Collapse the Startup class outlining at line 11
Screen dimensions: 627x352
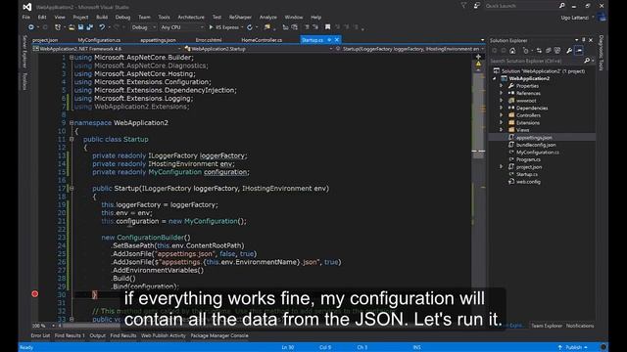[x=72, y=139]
